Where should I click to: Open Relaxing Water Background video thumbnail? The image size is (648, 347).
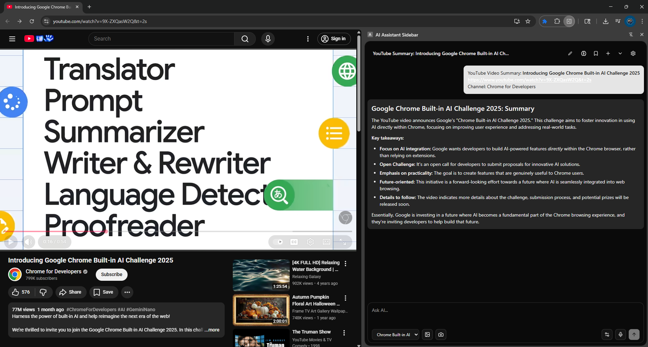point(261,275)
